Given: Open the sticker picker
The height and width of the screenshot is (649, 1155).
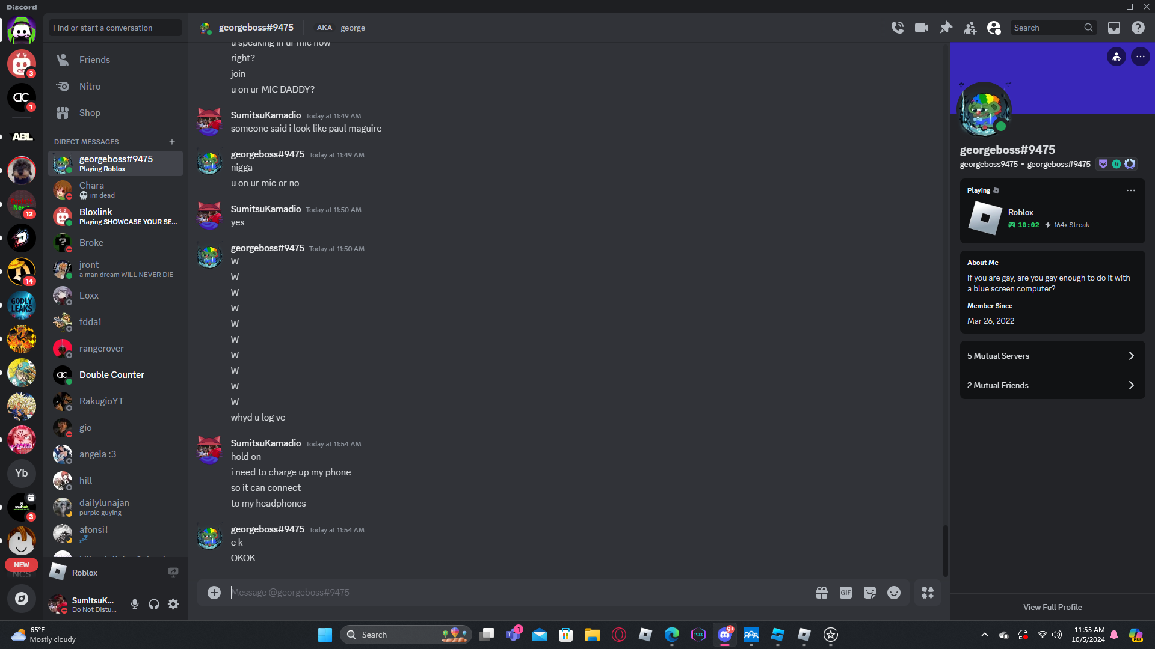Looking at the screenshot, I should click(869, 593).
